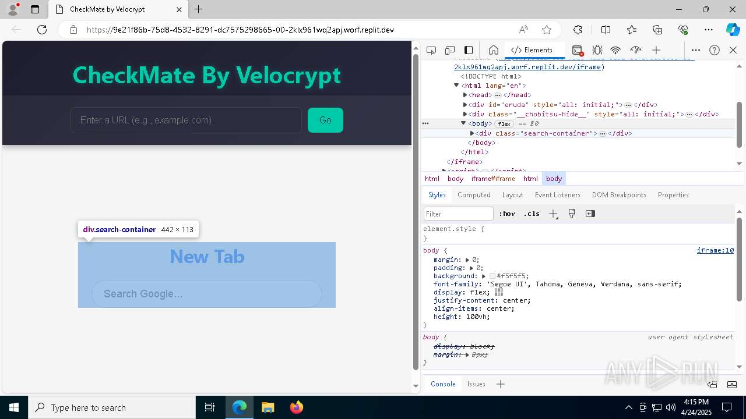This screenshot has width=746, height=419.
Task: Open Browser essentials heart icon
Action: coord(683,30)
